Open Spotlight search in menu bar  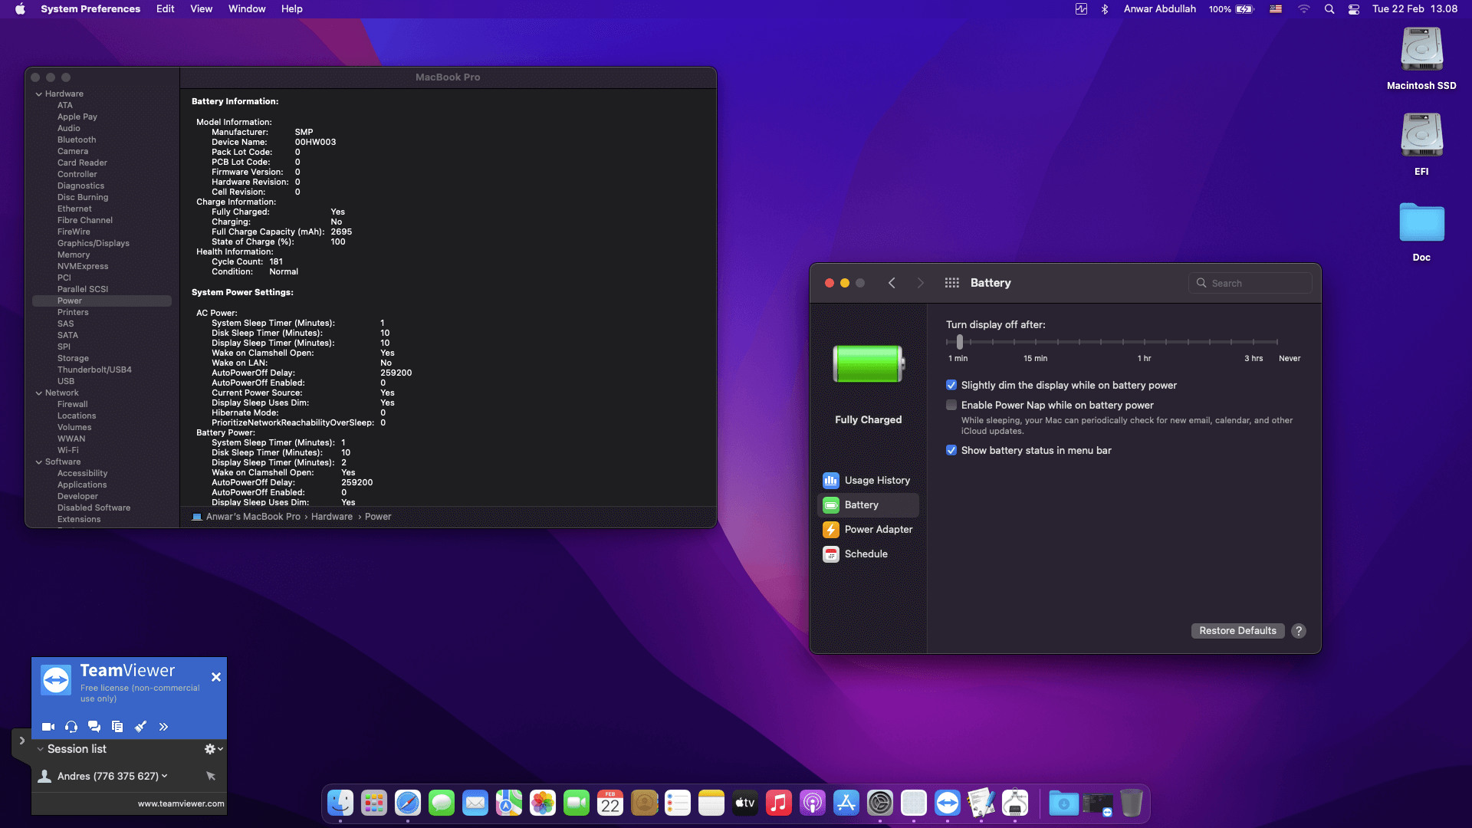coord(1329,9)
